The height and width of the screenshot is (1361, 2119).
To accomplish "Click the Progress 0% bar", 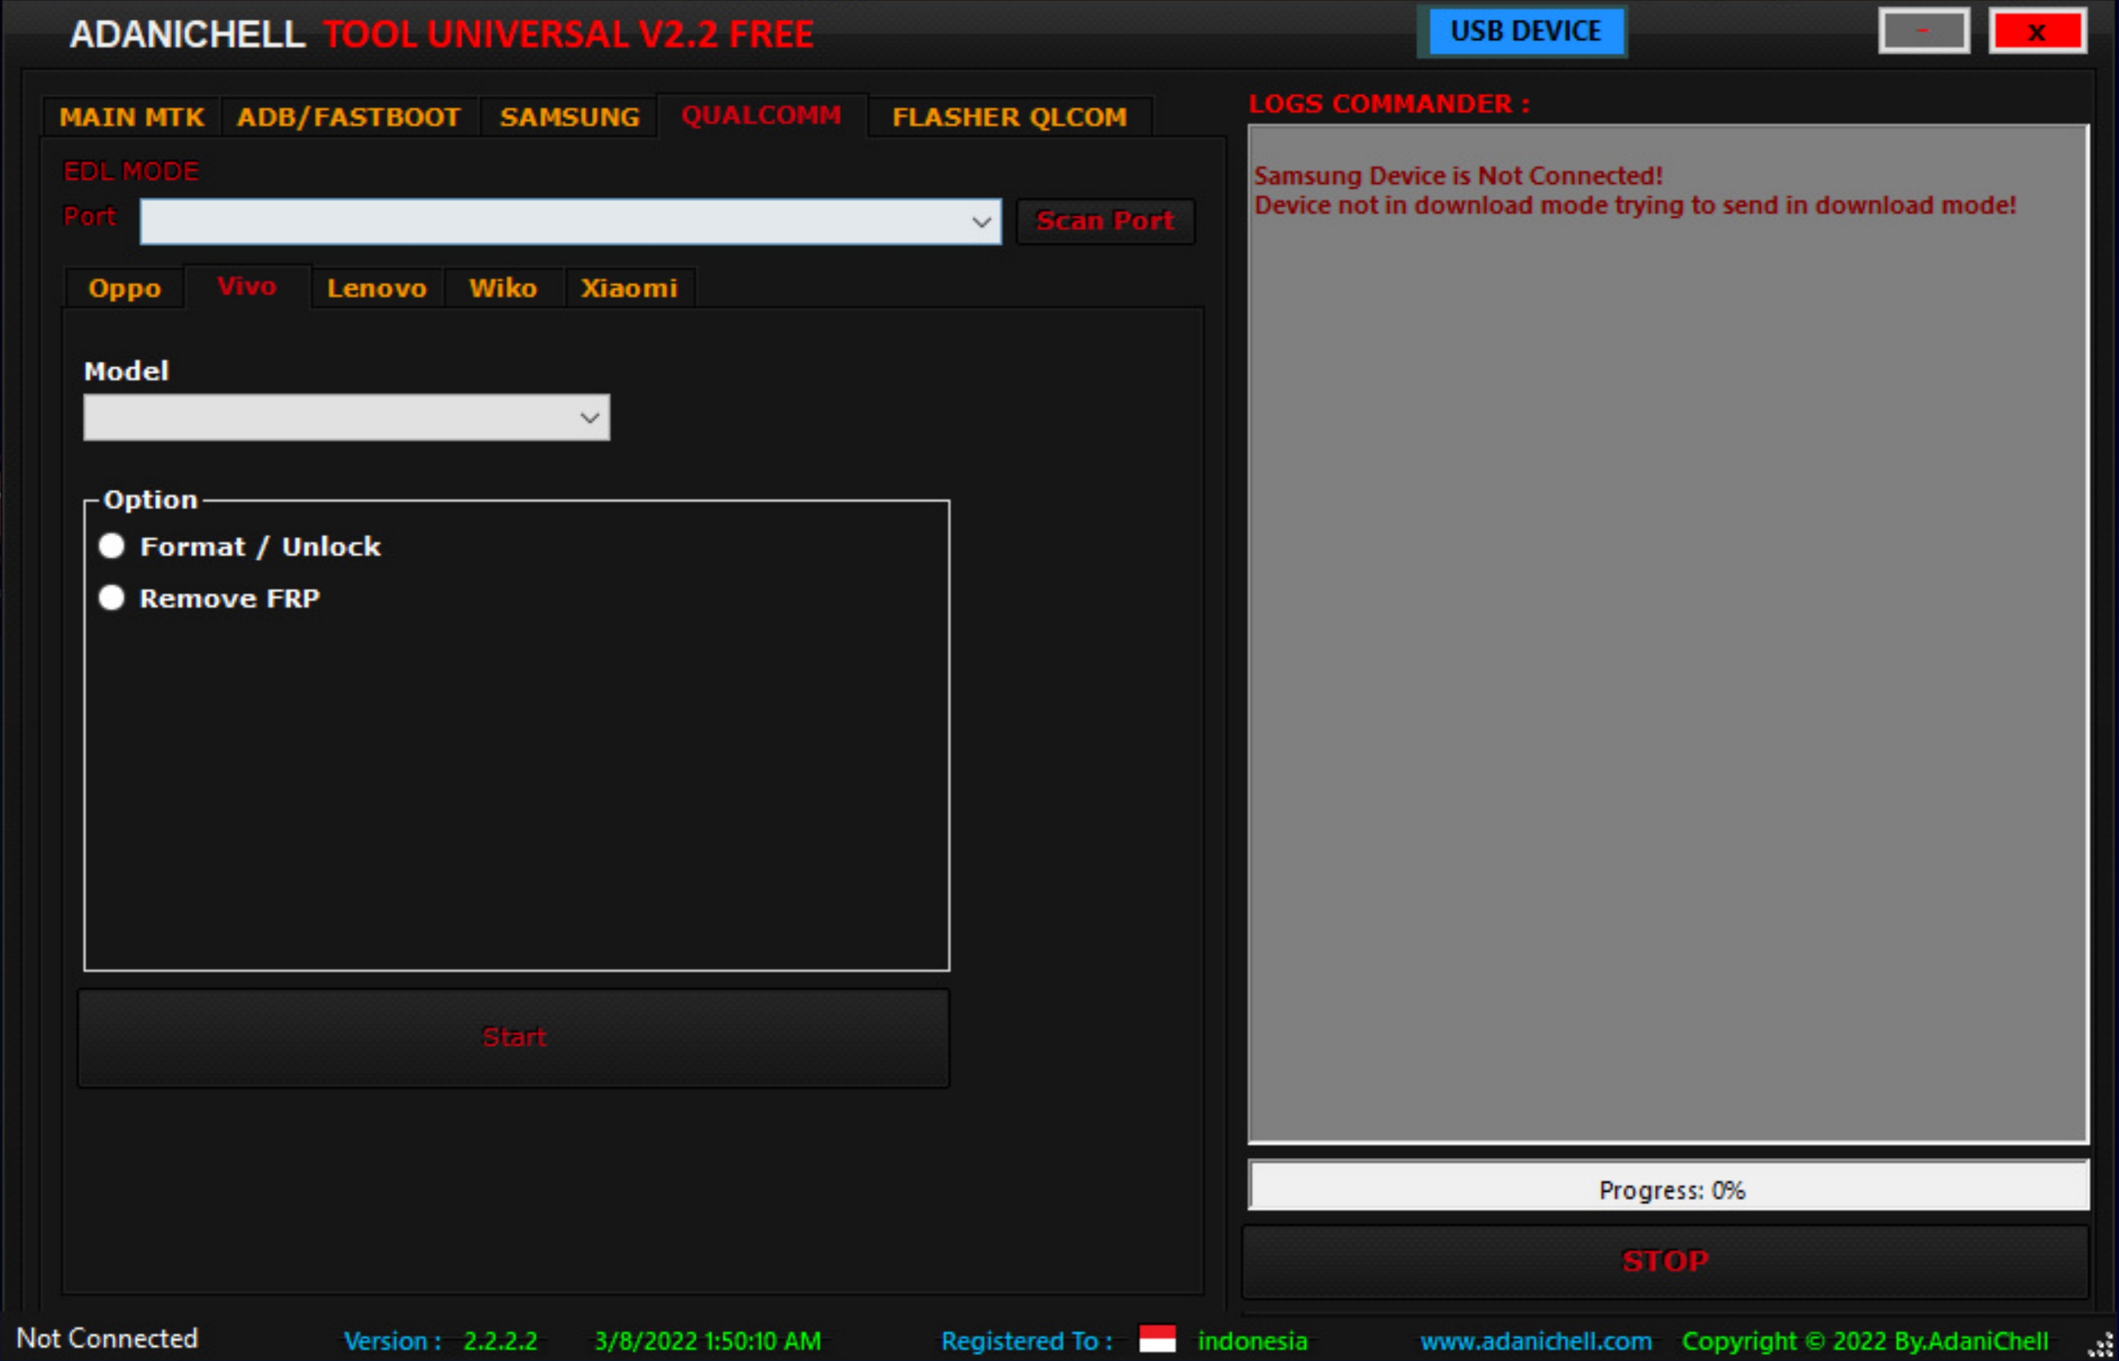I will coord(1669,1186).
